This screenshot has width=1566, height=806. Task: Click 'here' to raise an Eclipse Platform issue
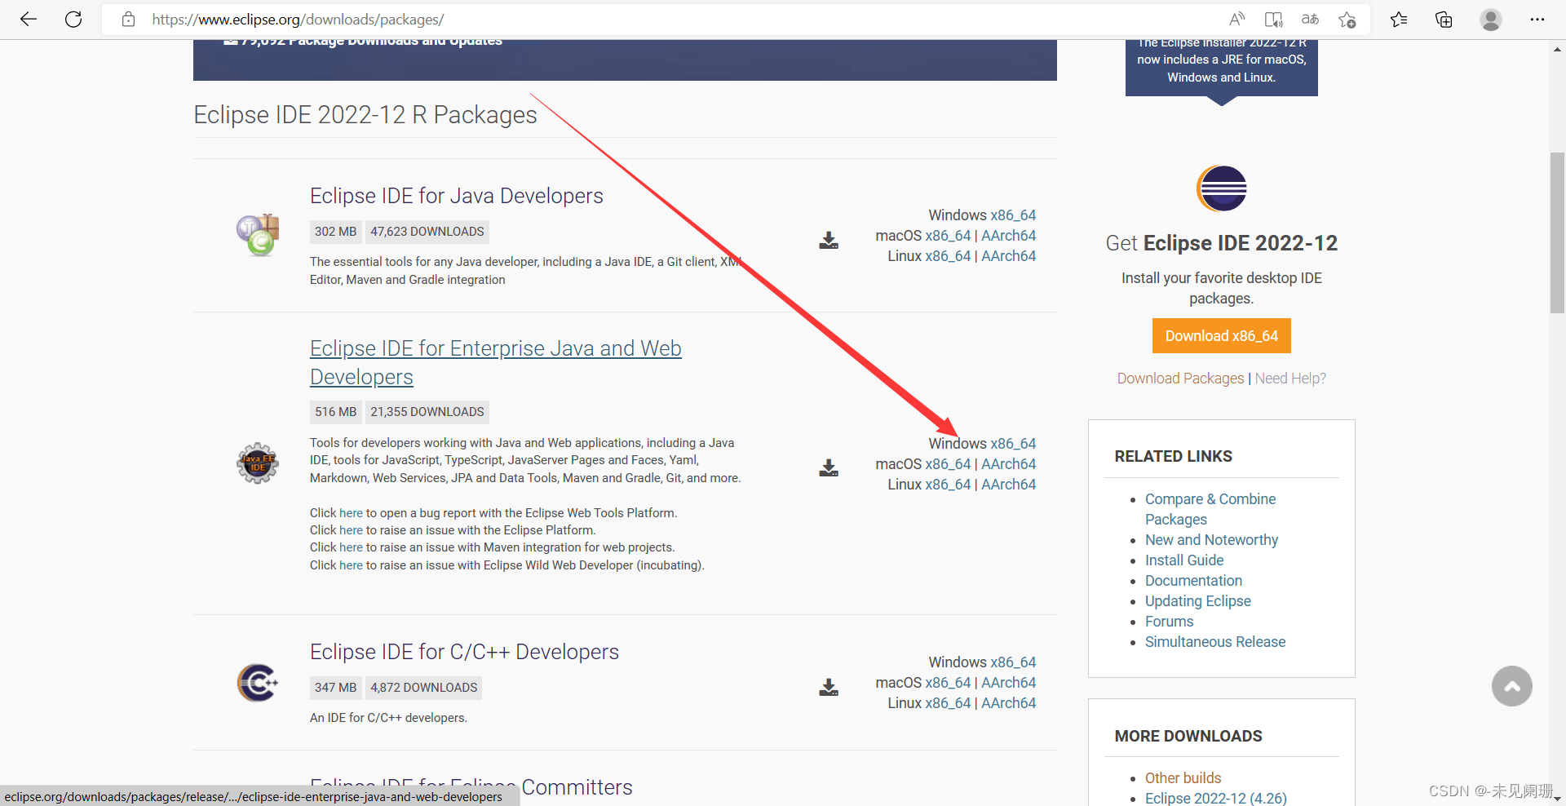[x=351, y=530]
